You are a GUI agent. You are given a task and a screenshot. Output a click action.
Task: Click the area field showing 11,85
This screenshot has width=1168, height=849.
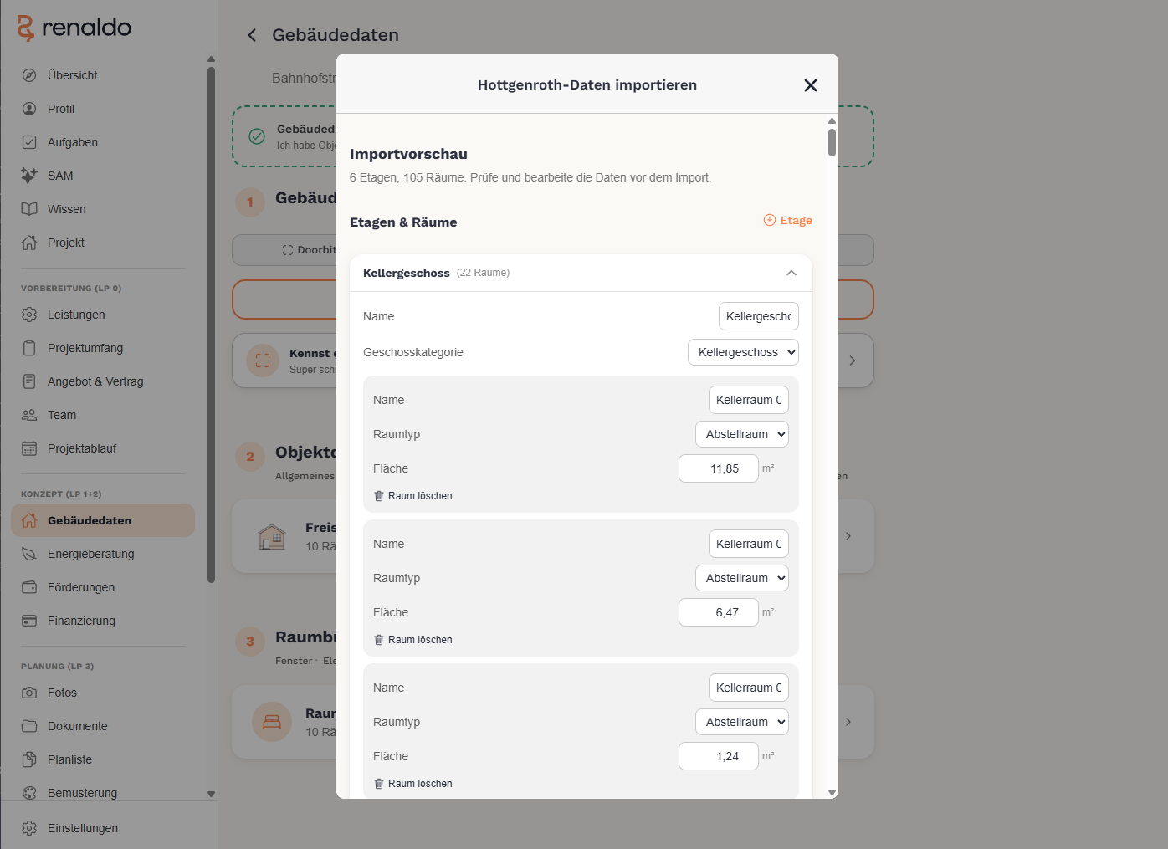click(x=719, y=468)
